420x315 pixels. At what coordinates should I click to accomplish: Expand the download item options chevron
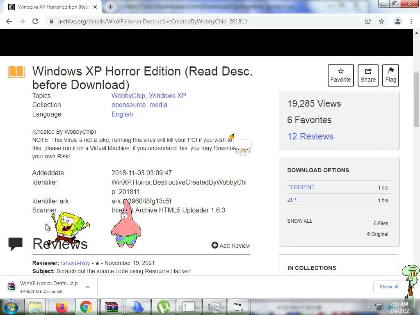[x=88, y=287]
